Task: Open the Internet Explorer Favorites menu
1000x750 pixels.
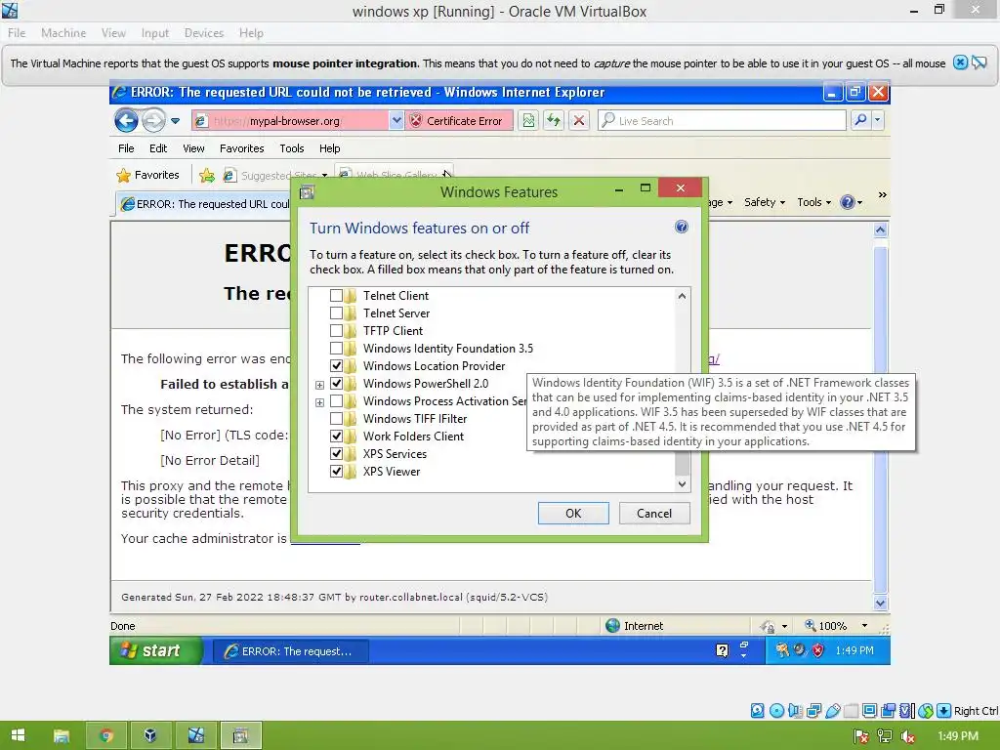Action: [x=242, y=148]
